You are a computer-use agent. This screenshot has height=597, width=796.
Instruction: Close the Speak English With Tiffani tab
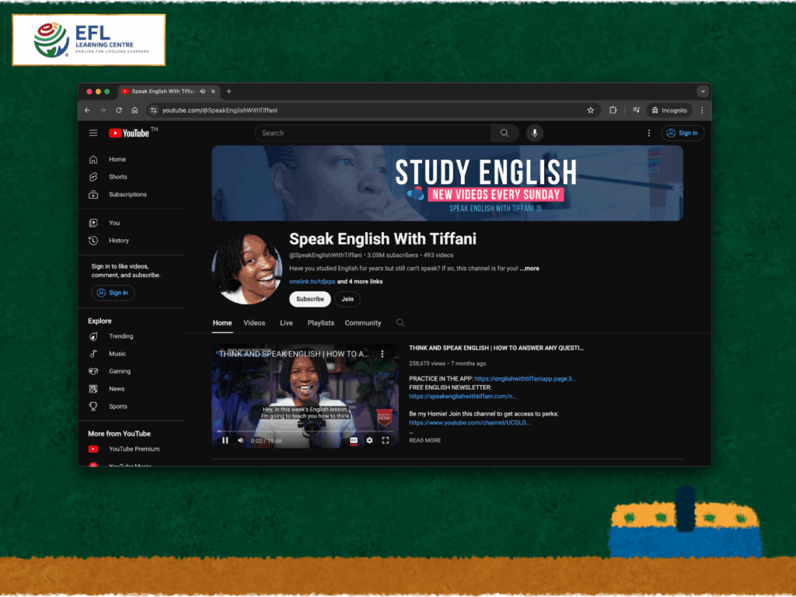point(213,92)
